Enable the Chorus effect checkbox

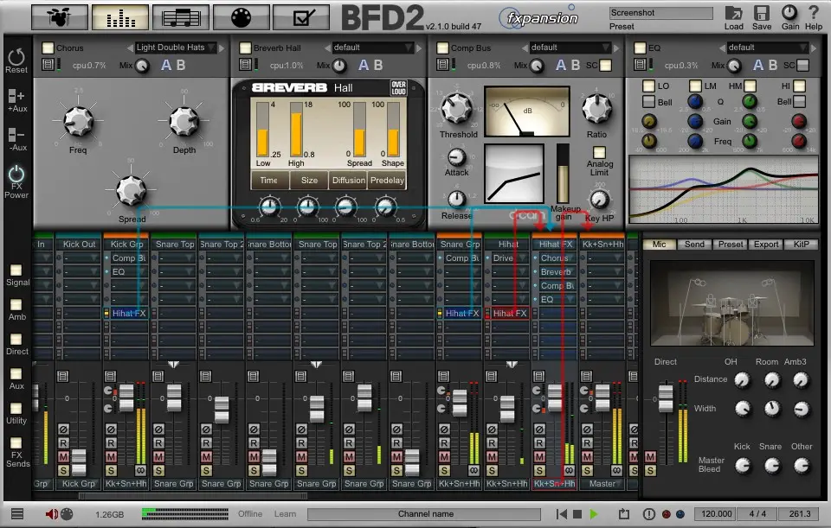(x=48, y=48)
